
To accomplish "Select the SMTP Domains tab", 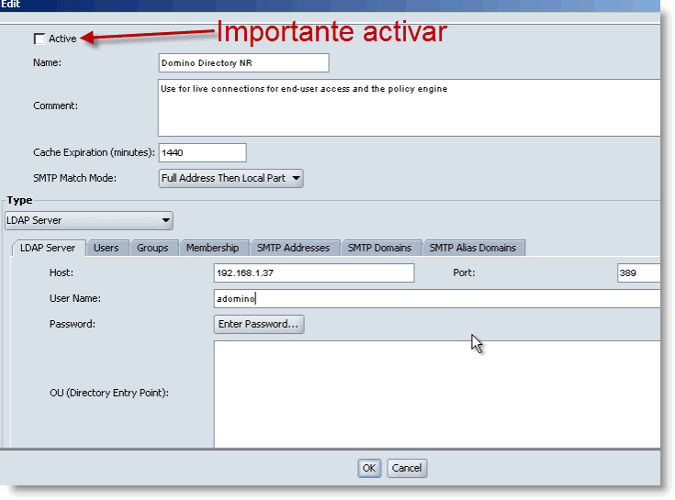I will pos(381,248).
